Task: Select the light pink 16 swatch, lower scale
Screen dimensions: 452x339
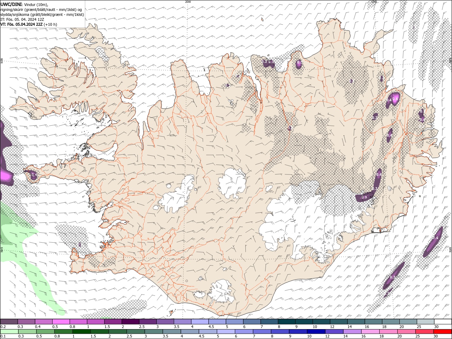Action: click(370, 332)
